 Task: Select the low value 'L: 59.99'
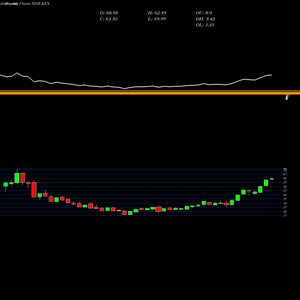tap(157, 19)
